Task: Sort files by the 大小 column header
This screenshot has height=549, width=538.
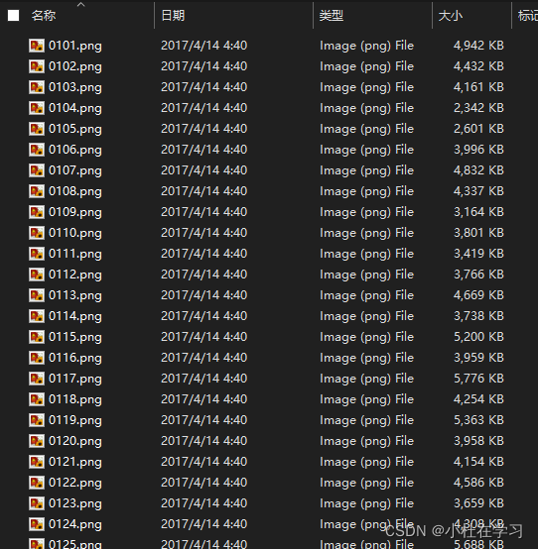Action: click(451, 16)
